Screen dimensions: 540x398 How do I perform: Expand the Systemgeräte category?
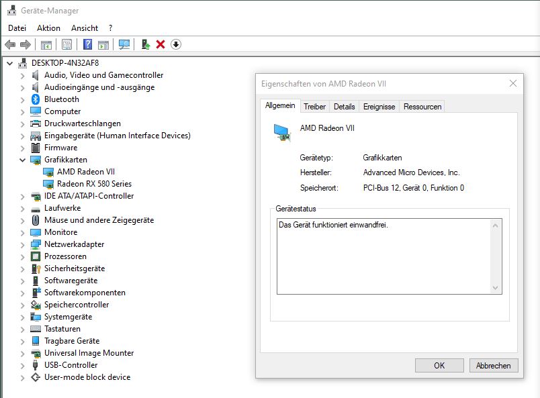(22, 317)
